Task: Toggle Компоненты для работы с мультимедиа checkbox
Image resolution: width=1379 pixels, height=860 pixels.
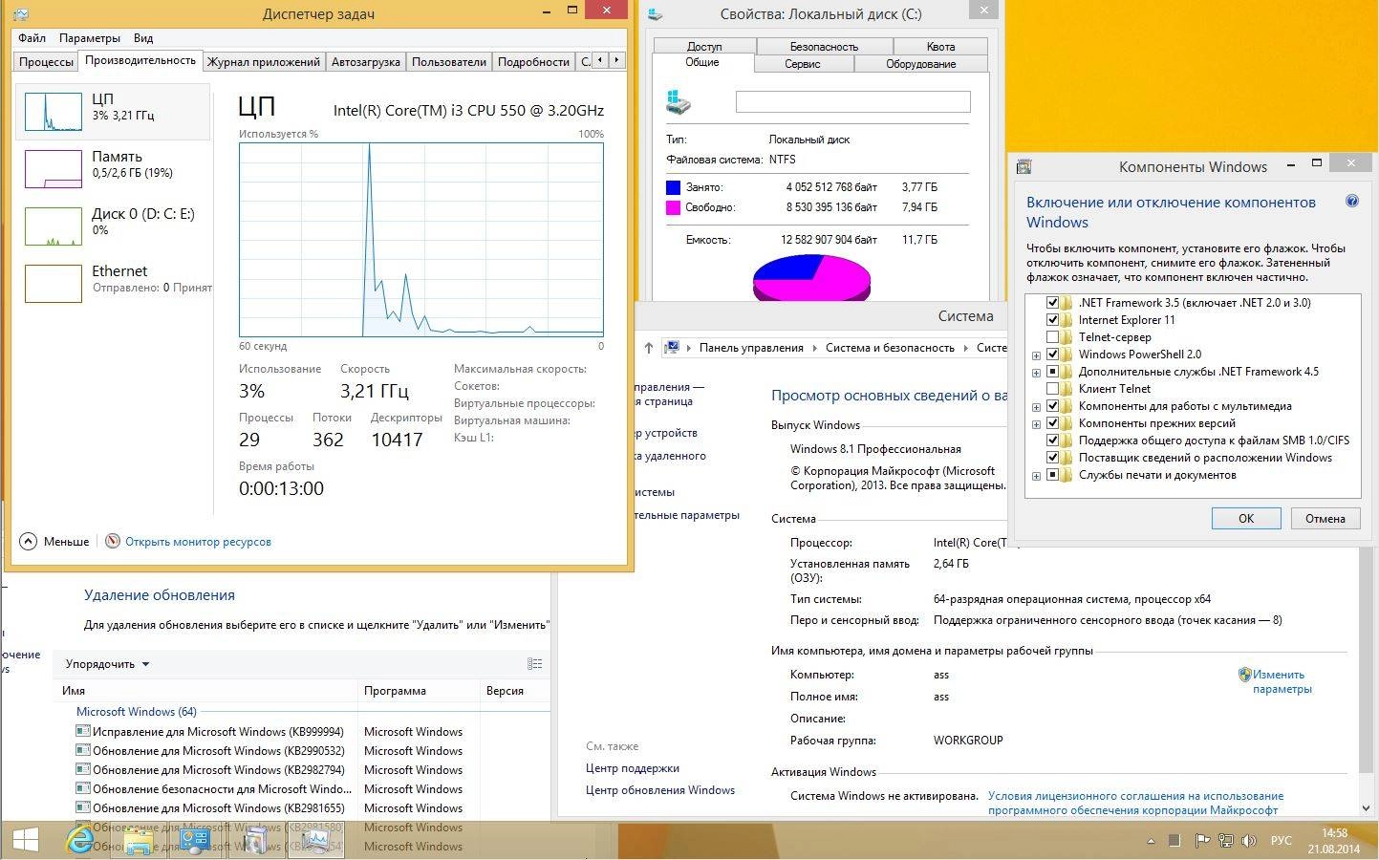Action: pyautogui.click(x=1052, y=406)
